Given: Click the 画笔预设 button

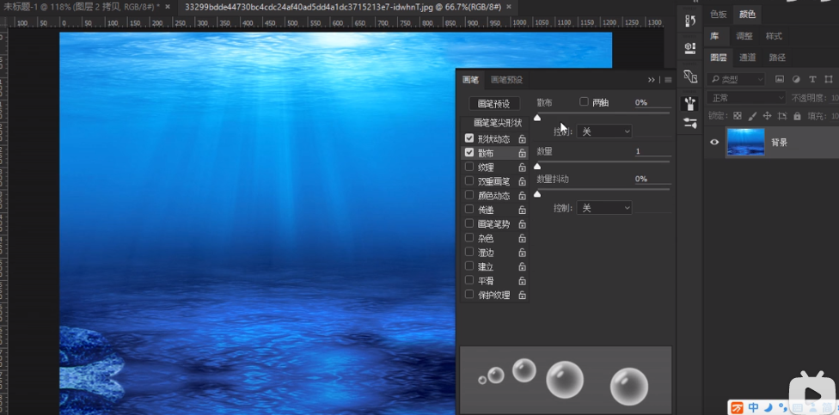Looking at the screenshot, I should 493,104.
